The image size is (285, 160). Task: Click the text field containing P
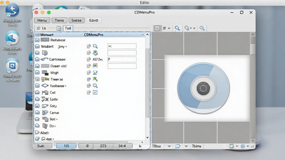point(122,59)
